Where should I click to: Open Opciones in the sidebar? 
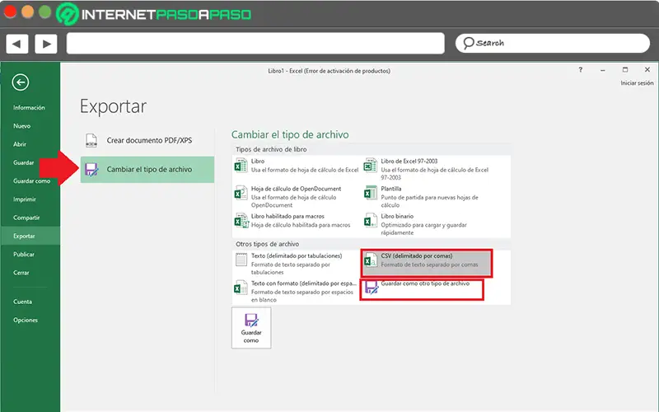click(26, 320)
